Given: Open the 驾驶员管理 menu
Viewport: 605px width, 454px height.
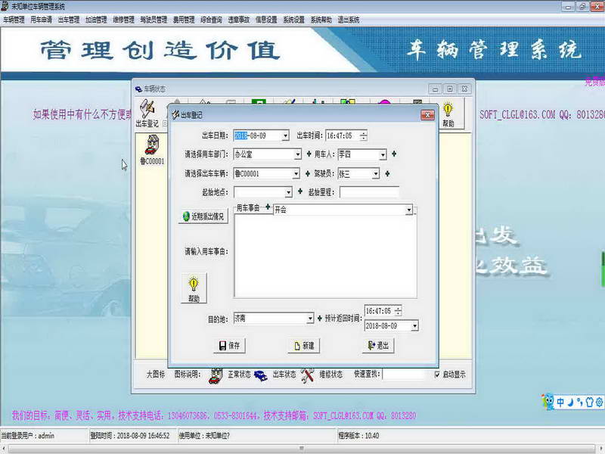Looking at the screenshot, I should 154,20.
